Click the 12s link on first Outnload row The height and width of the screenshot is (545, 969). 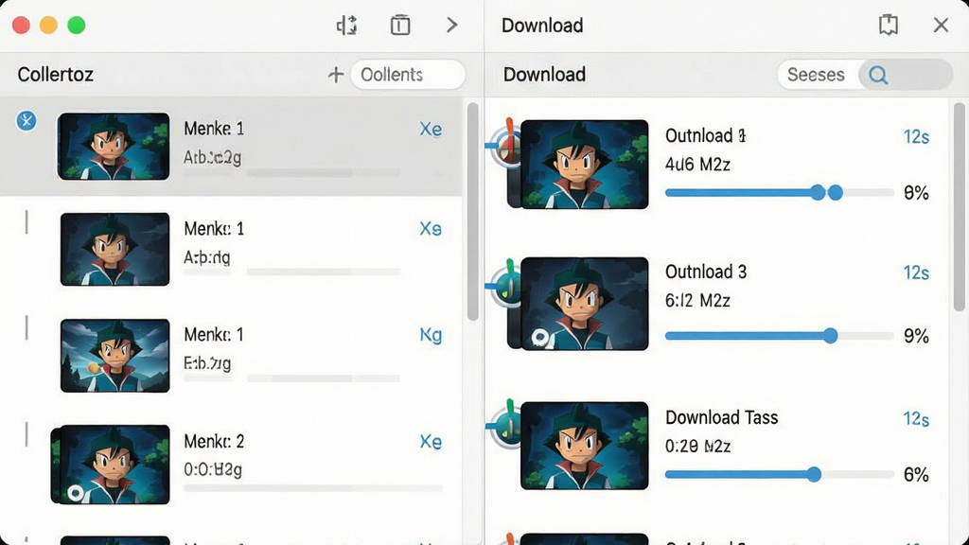click(916, 136)
